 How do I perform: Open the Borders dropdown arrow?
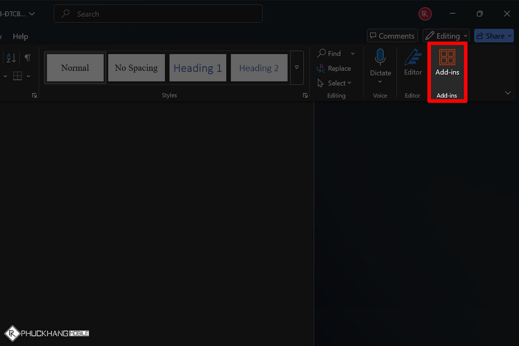[x=29, y=76]
